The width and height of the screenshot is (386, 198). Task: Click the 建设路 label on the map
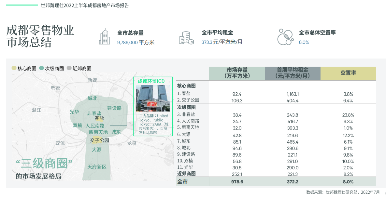click(x=114, y=108)
